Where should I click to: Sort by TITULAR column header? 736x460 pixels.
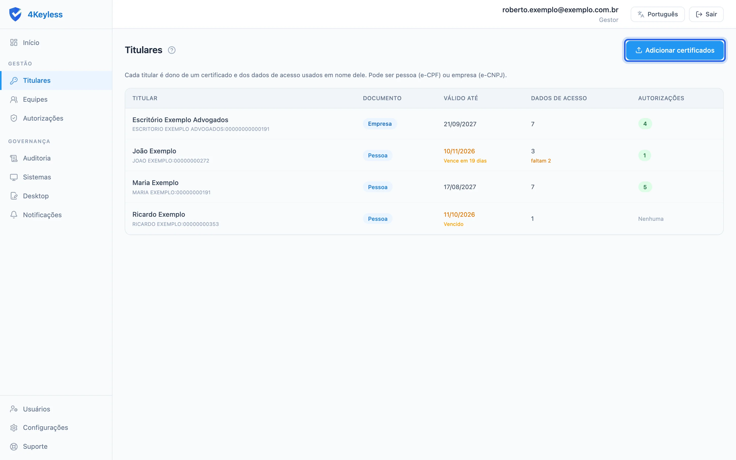[145, 98]
